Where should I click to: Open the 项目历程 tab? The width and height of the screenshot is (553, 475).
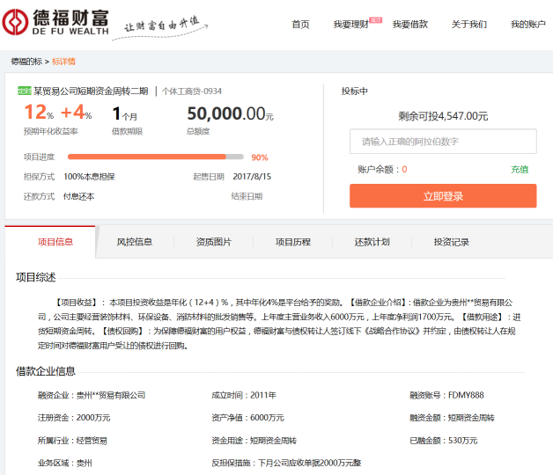293,242
